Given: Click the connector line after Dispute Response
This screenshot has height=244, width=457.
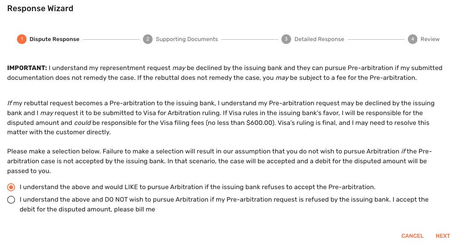Looking at the screenshot, I should (x=111, y=39).
